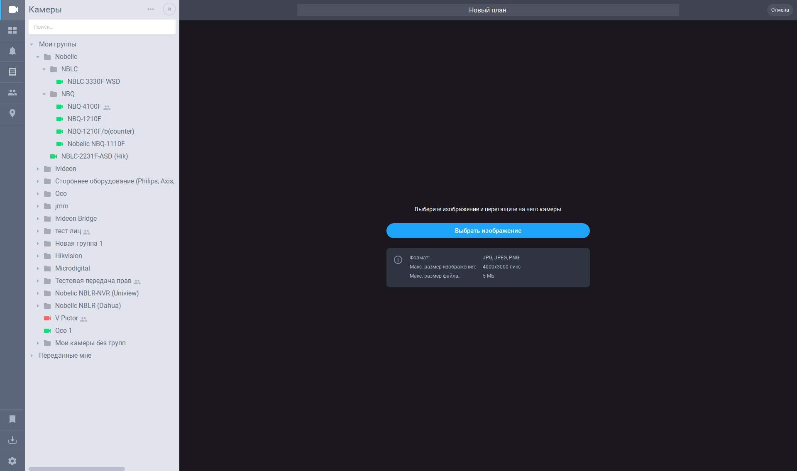Screen dimensions: 797x471
Task: Click camera icon next to NBLC-3330F-WSD
Action: [60, 82]
